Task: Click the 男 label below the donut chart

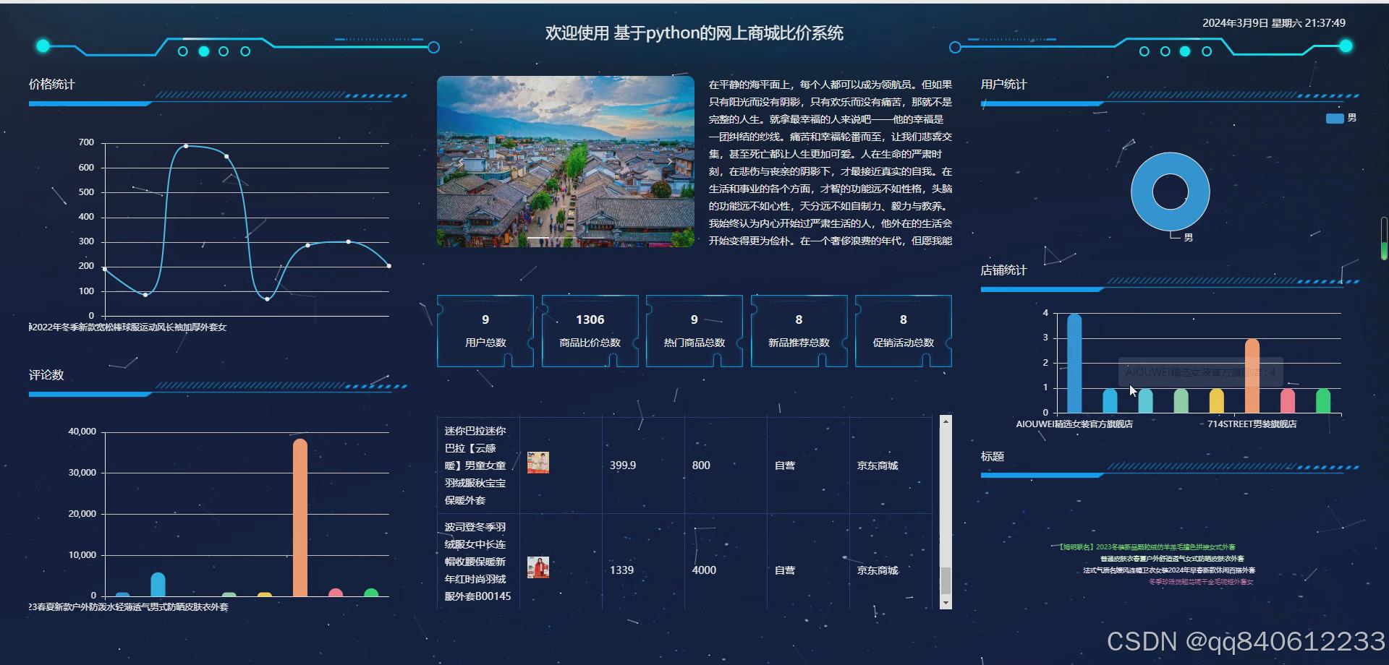Action: tap(1188, 237)
